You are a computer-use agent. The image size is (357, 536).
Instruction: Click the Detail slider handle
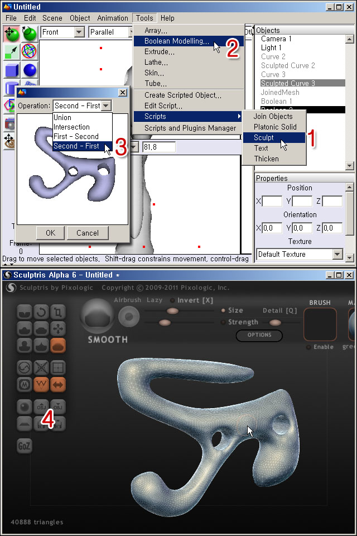tap(275, 322)
